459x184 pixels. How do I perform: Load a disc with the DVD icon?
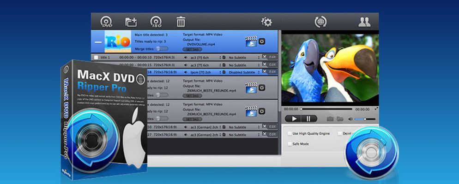click(x=106, y=22)
